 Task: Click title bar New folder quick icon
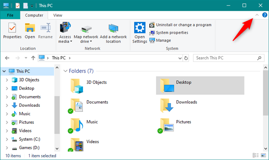(x=26, y=6)
